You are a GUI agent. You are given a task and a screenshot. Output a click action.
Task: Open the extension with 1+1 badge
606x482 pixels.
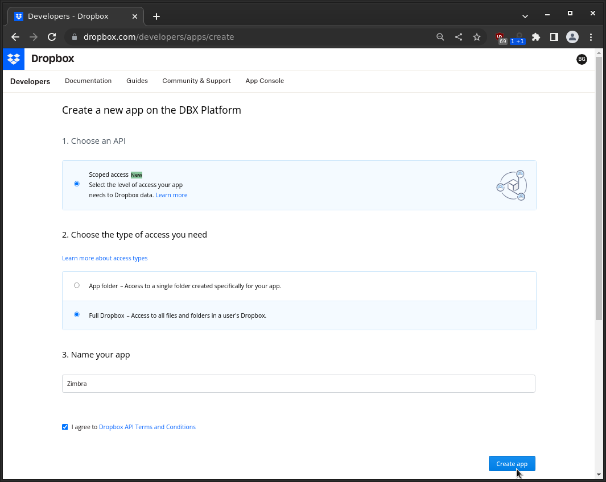tap(518, 38)
